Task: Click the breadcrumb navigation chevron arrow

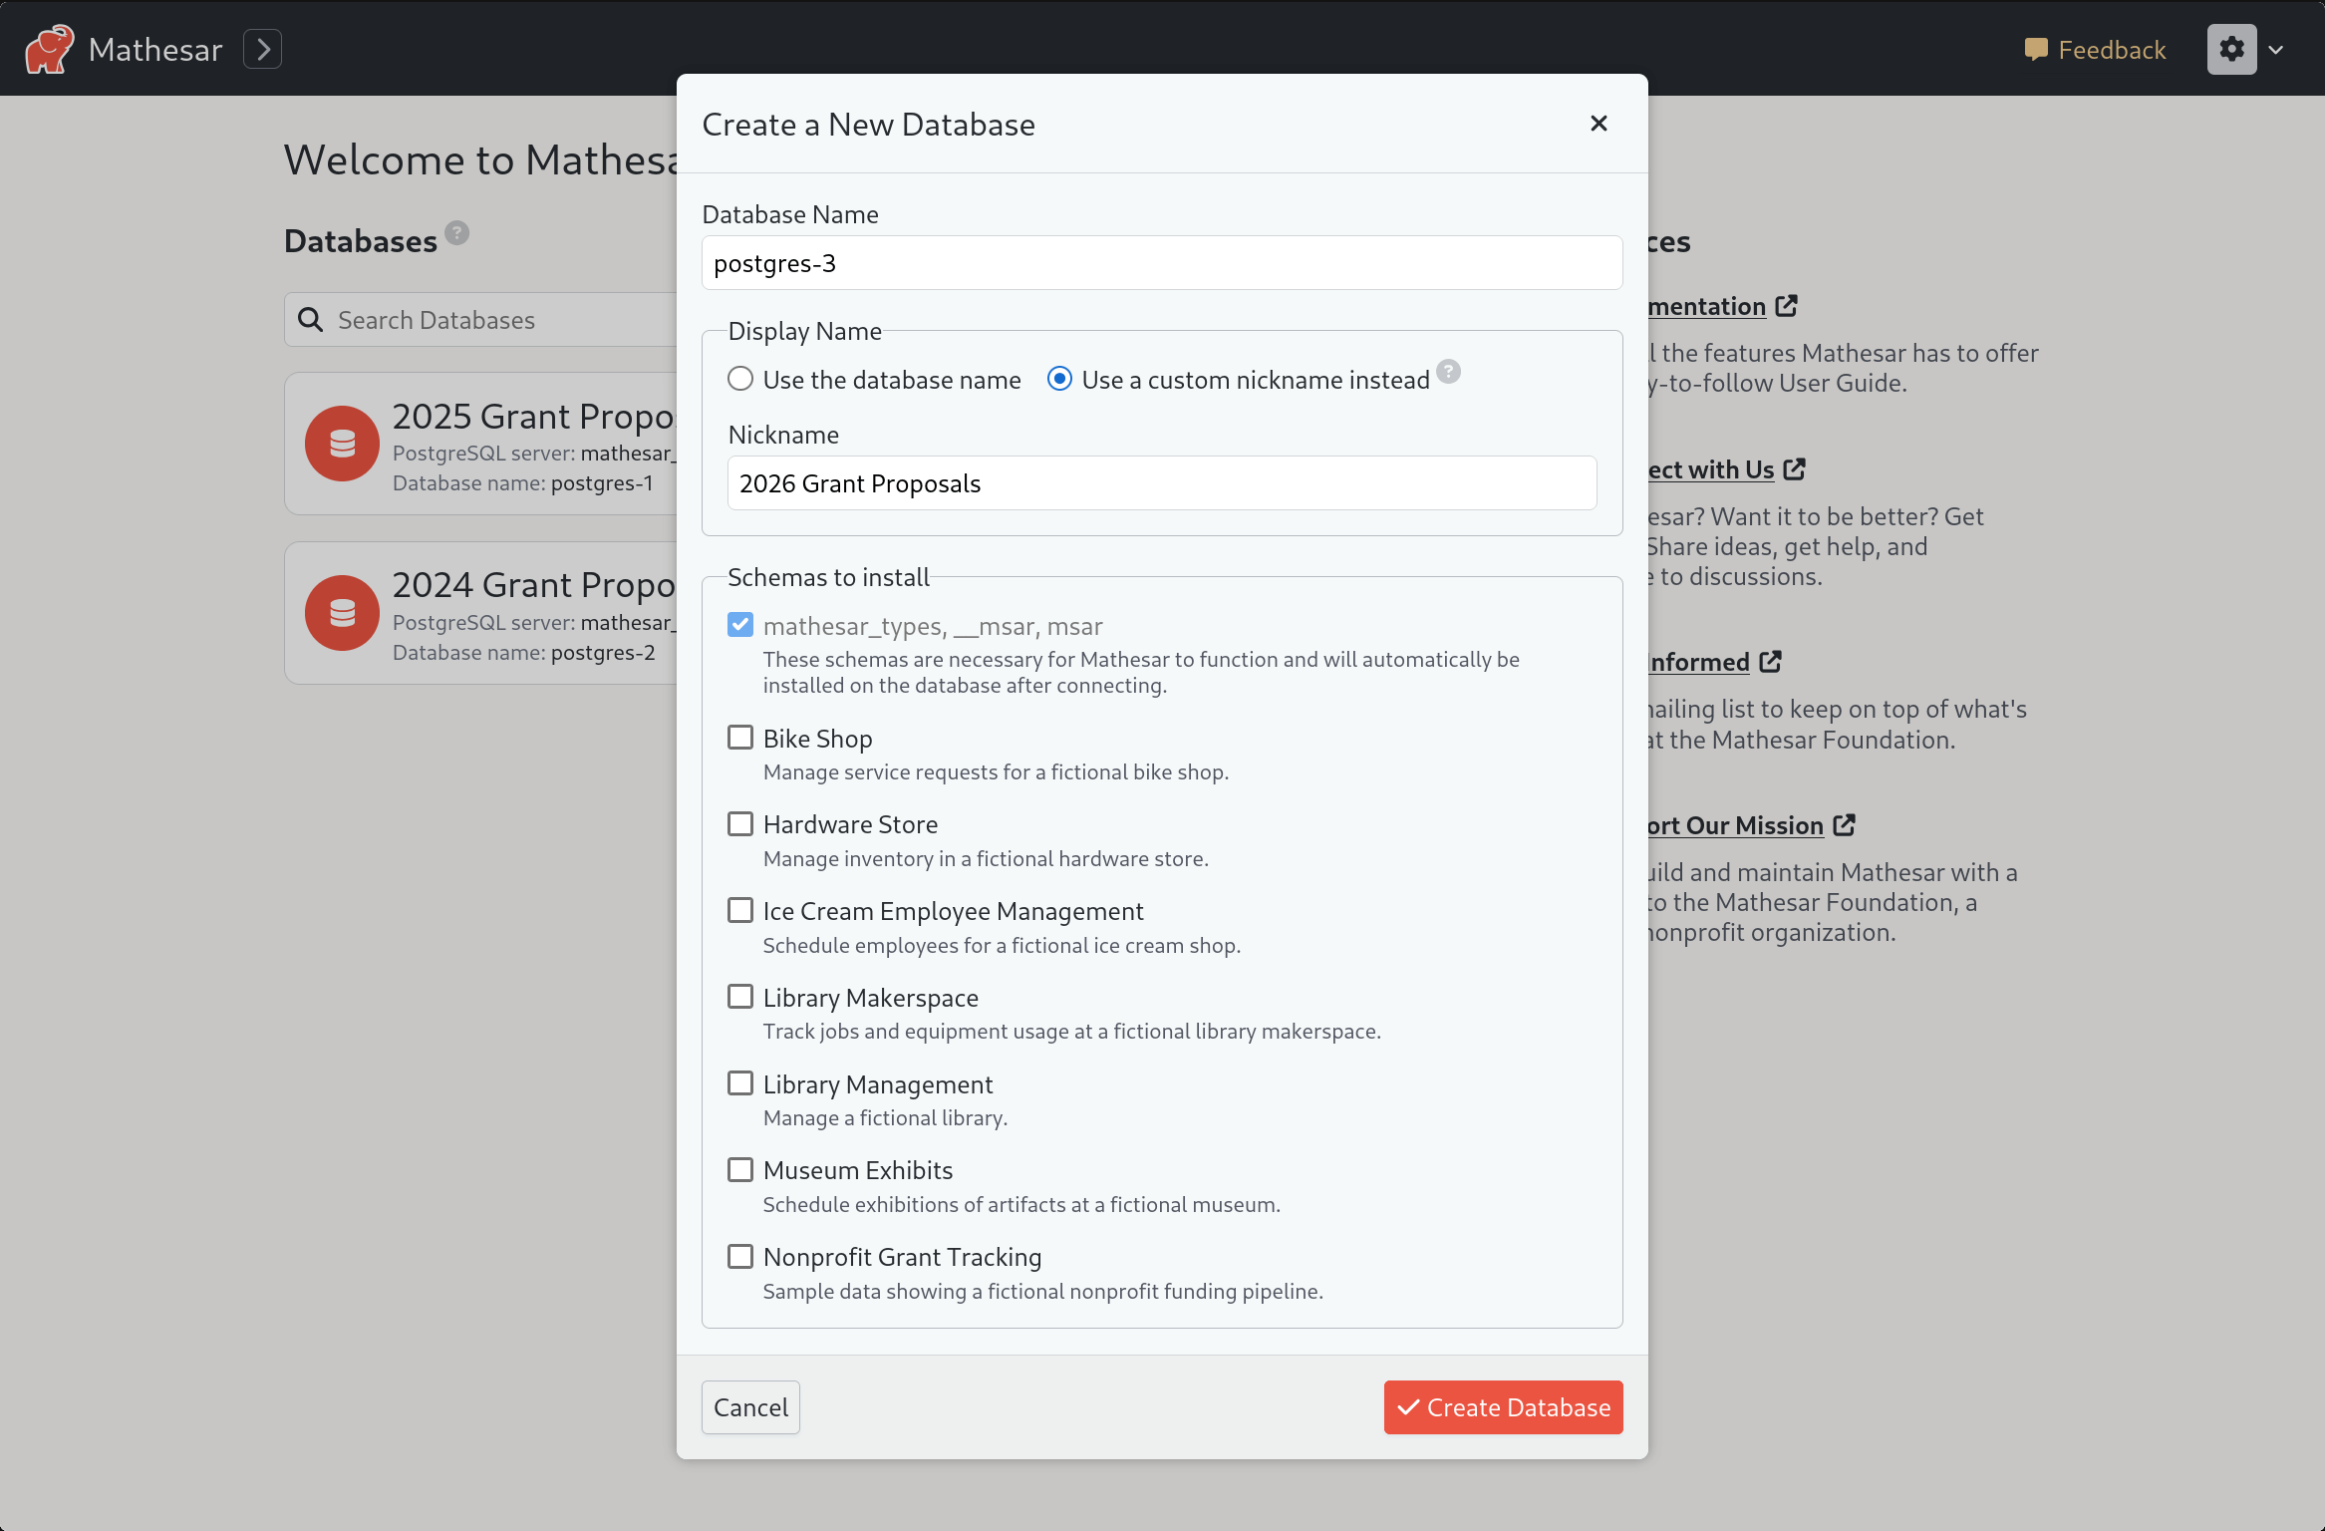Action: tap(263, 48)
